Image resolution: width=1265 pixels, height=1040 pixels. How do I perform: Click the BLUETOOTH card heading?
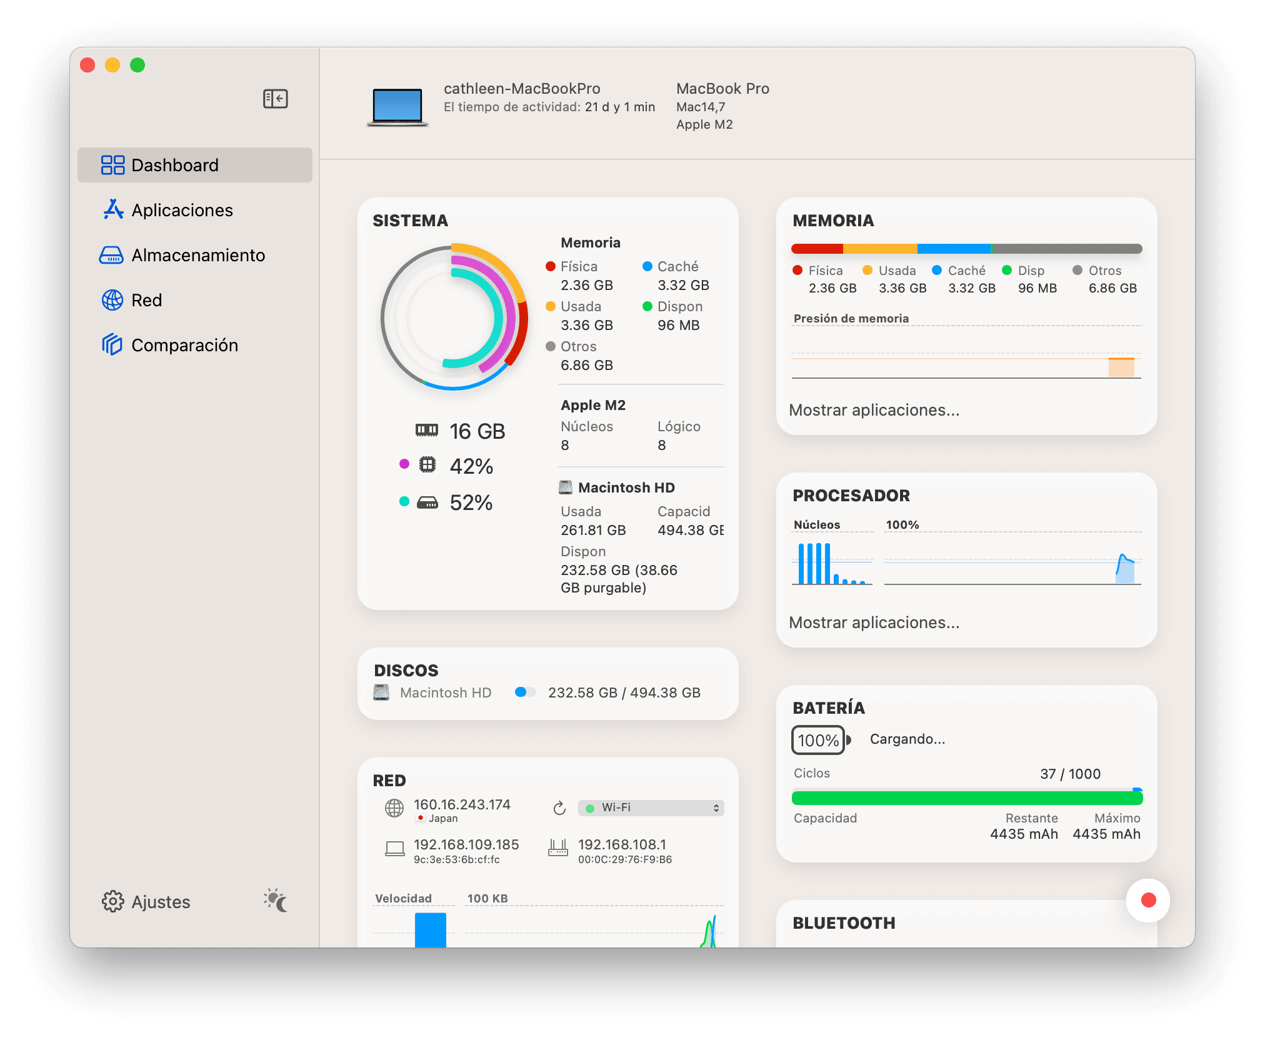tap(844, 923)
